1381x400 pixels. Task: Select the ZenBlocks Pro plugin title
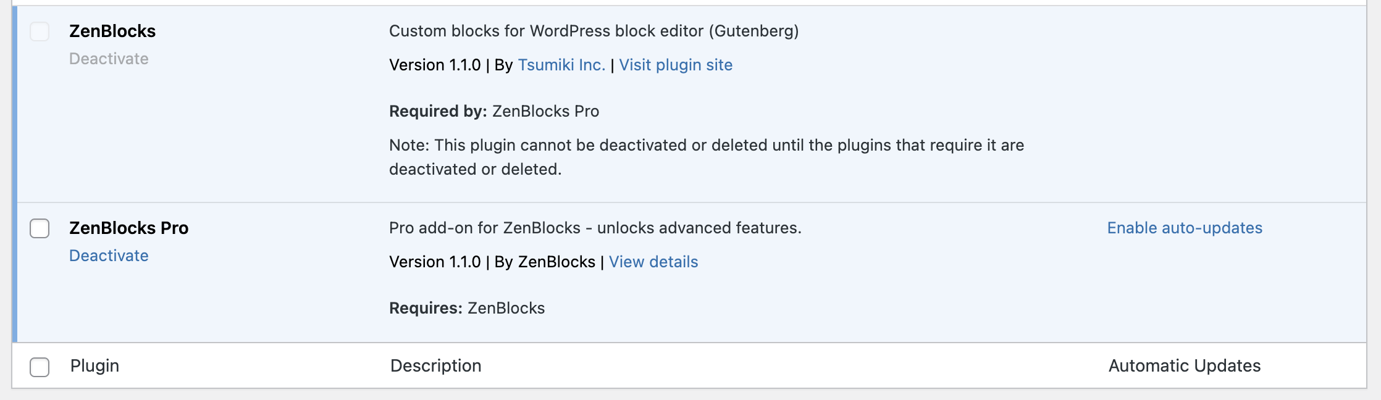pyautogui.click(x=128, y=228)
